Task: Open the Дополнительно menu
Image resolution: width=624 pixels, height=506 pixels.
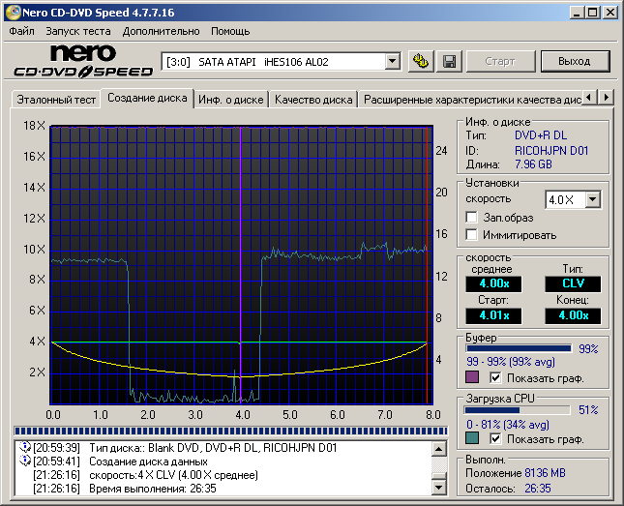Action: click(x=161, y=31)
